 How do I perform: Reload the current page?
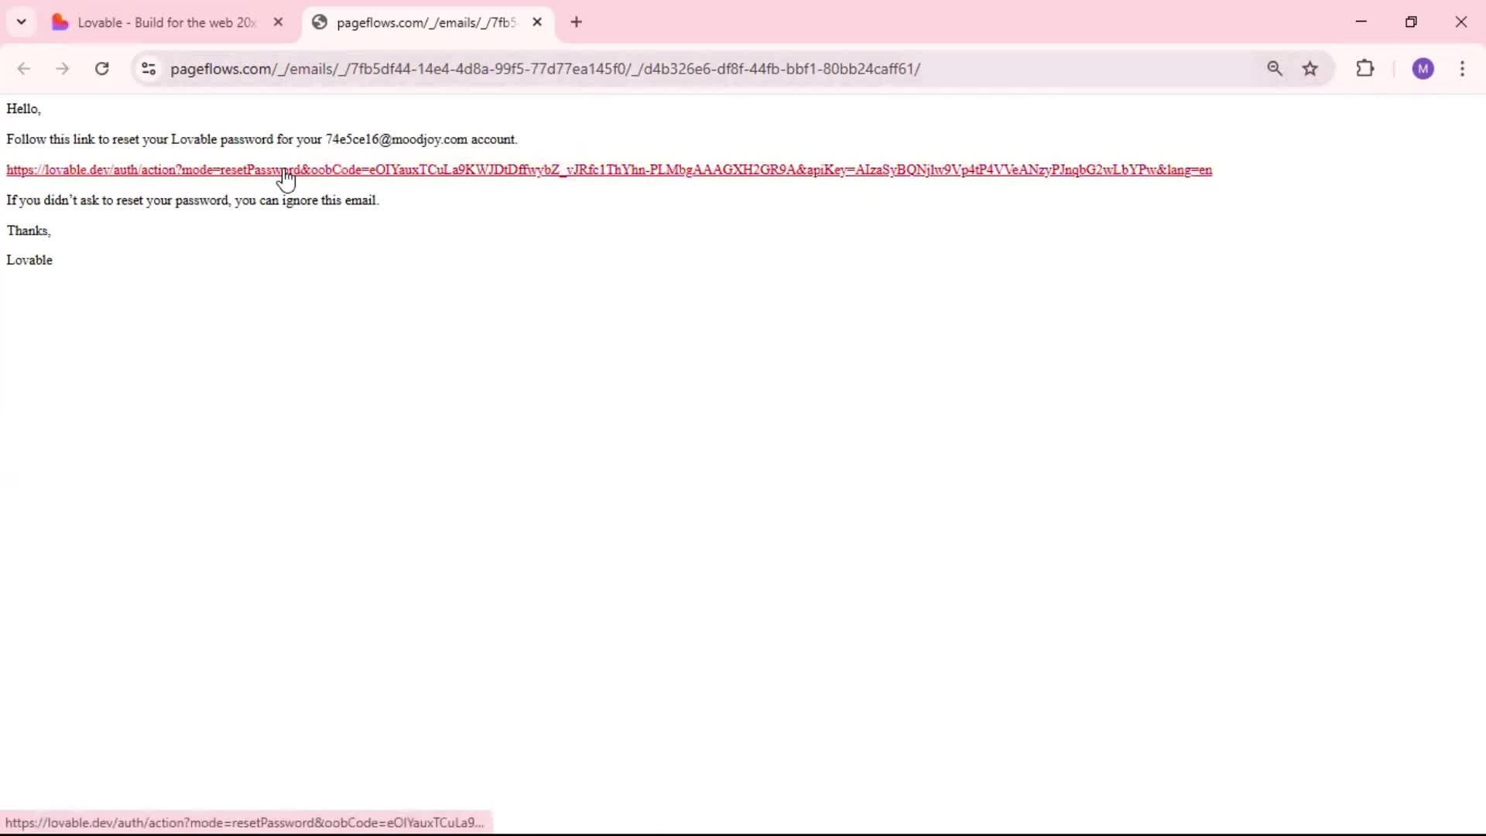tap(101, 69)
